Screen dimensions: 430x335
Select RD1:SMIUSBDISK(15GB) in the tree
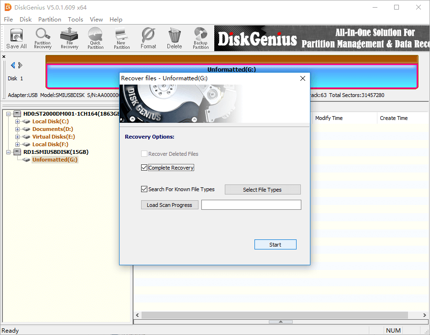coord(56,152)
